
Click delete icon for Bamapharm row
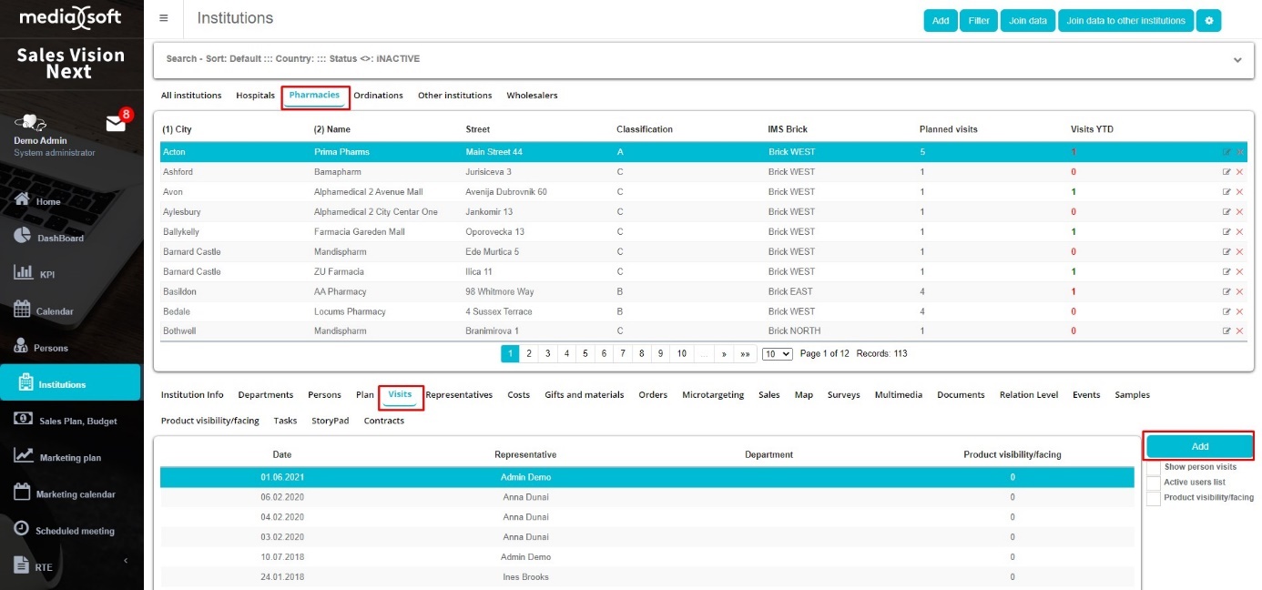click(1239, 172)
